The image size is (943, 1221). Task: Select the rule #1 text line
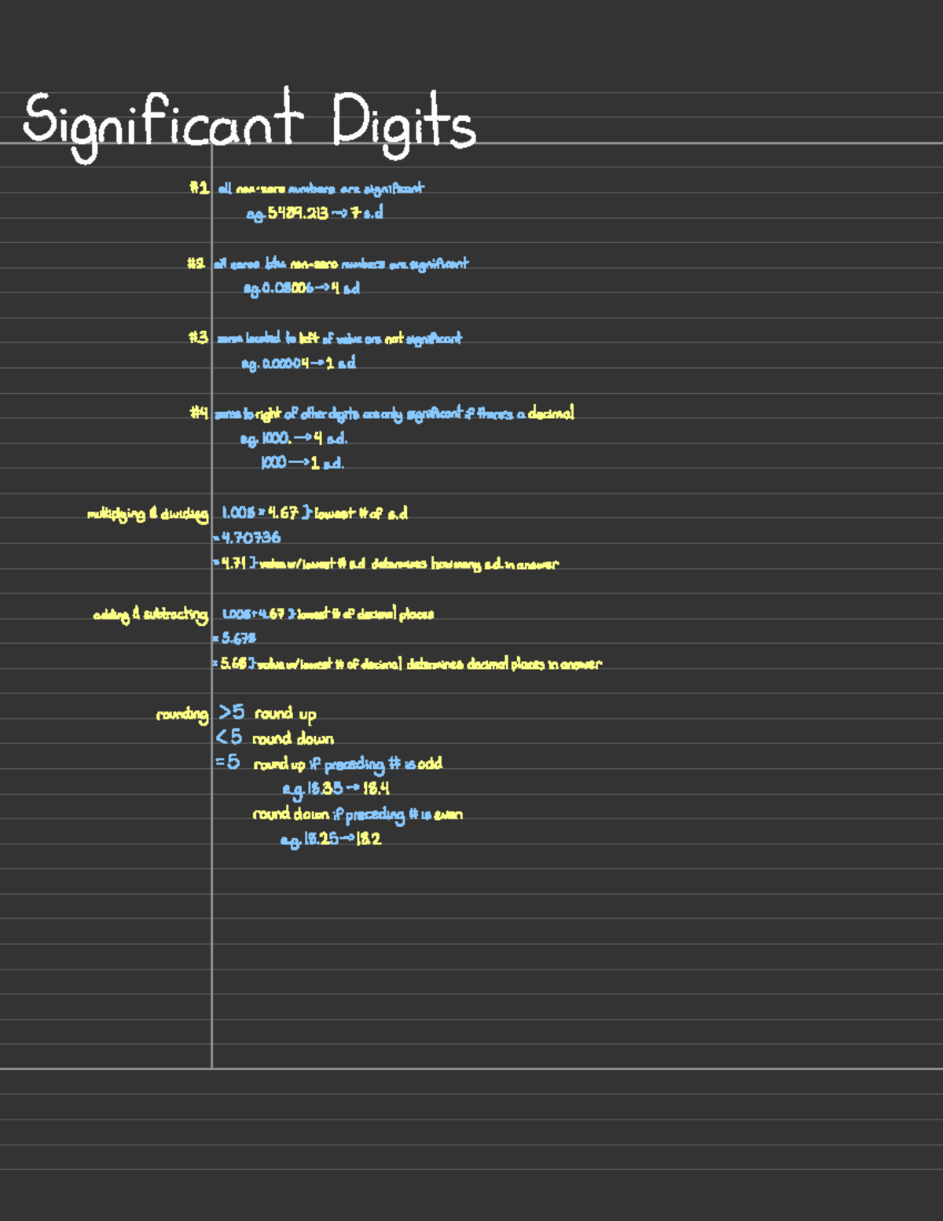coord(310,189)
